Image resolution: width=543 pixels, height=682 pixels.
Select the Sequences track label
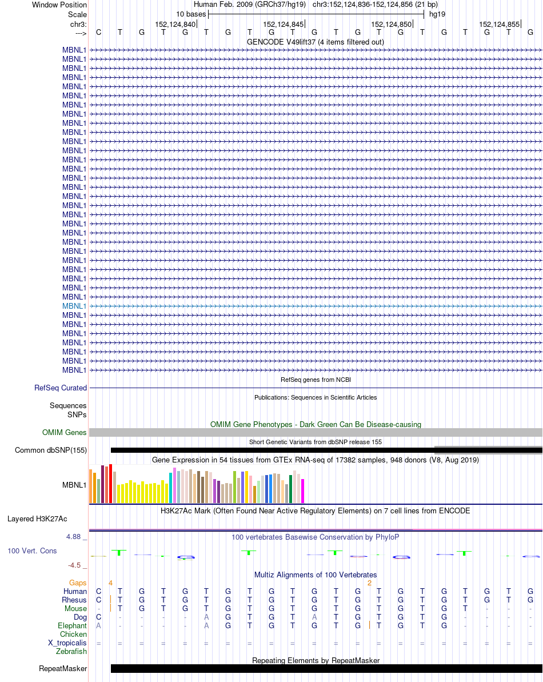(68, 406)
